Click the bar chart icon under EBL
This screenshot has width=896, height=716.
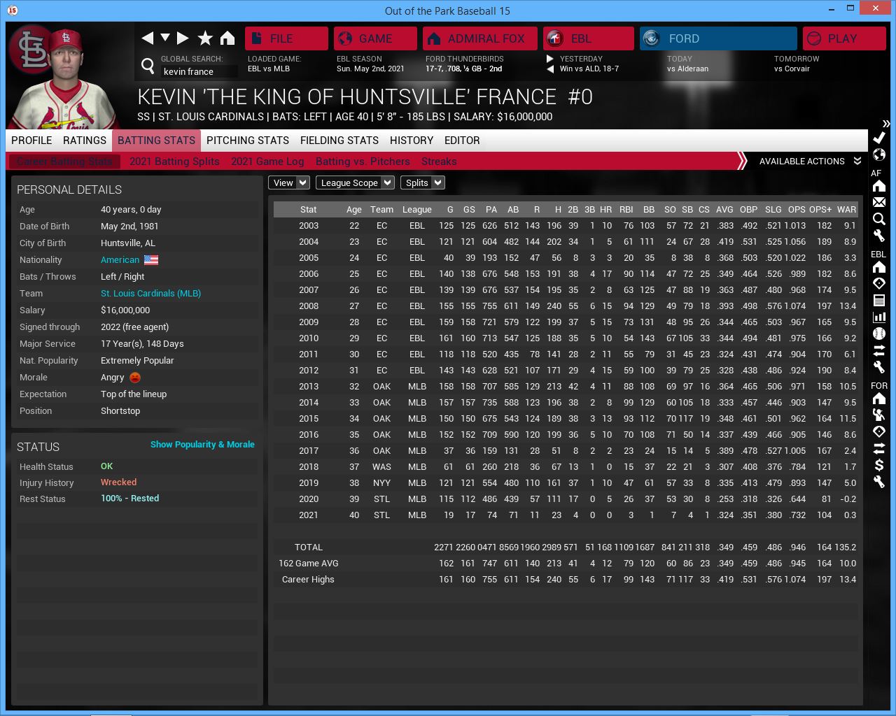879,317
